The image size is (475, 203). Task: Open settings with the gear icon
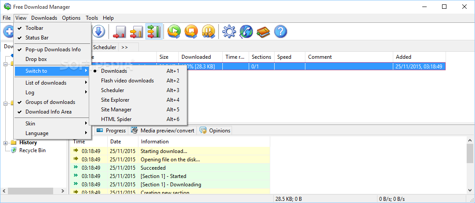(x=229, y=32)
